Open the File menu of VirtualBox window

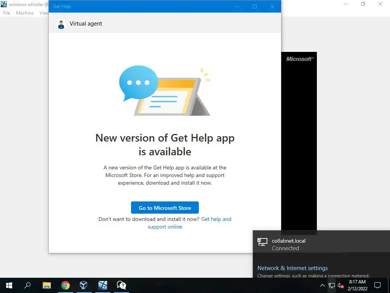pos(6,13)
